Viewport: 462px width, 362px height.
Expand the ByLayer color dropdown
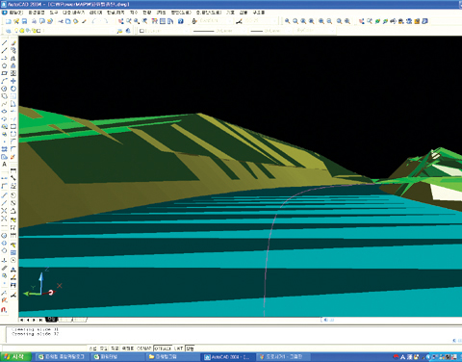[164, 31]
